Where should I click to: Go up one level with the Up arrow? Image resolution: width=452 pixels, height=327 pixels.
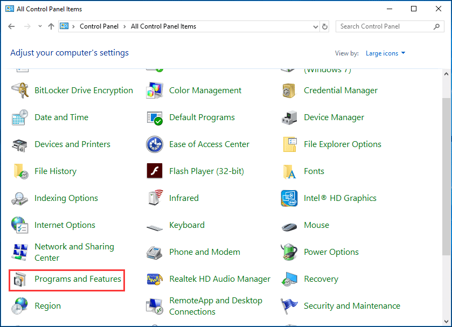[51, 26]
